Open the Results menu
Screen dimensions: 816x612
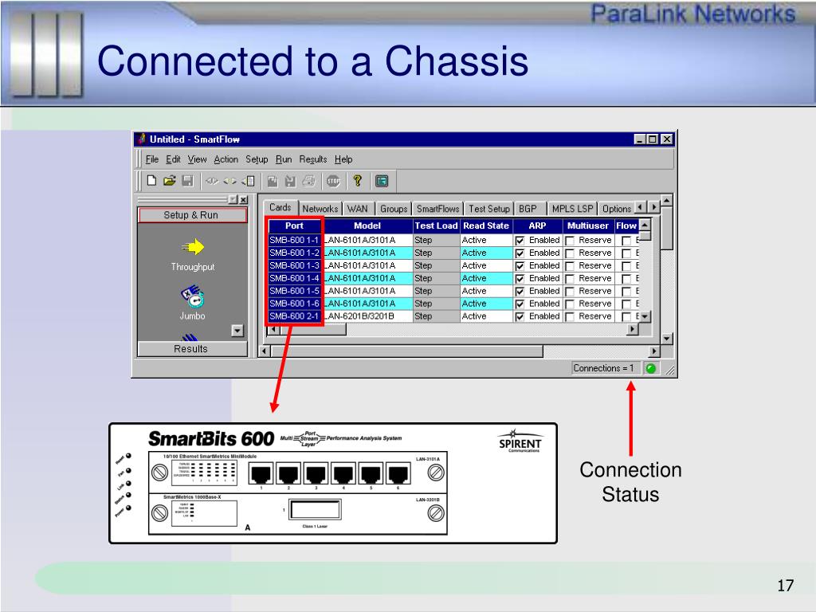312,159
